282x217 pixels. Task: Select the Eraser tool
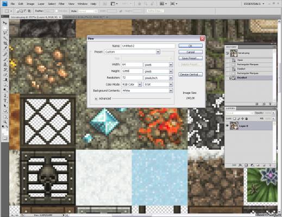[5, 74]
